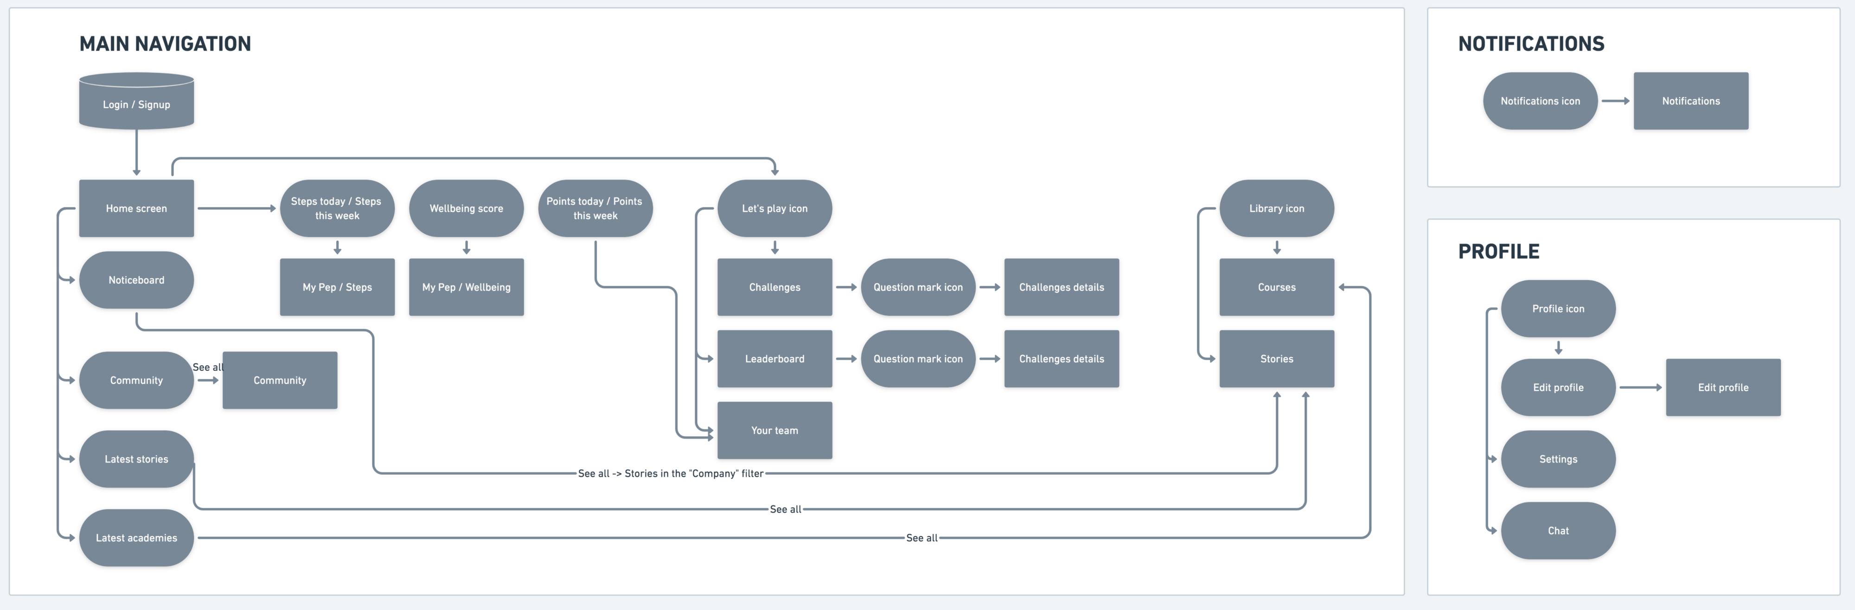Click the Challenges screen box
1855x610 pixels.
[x=774, y=287]
